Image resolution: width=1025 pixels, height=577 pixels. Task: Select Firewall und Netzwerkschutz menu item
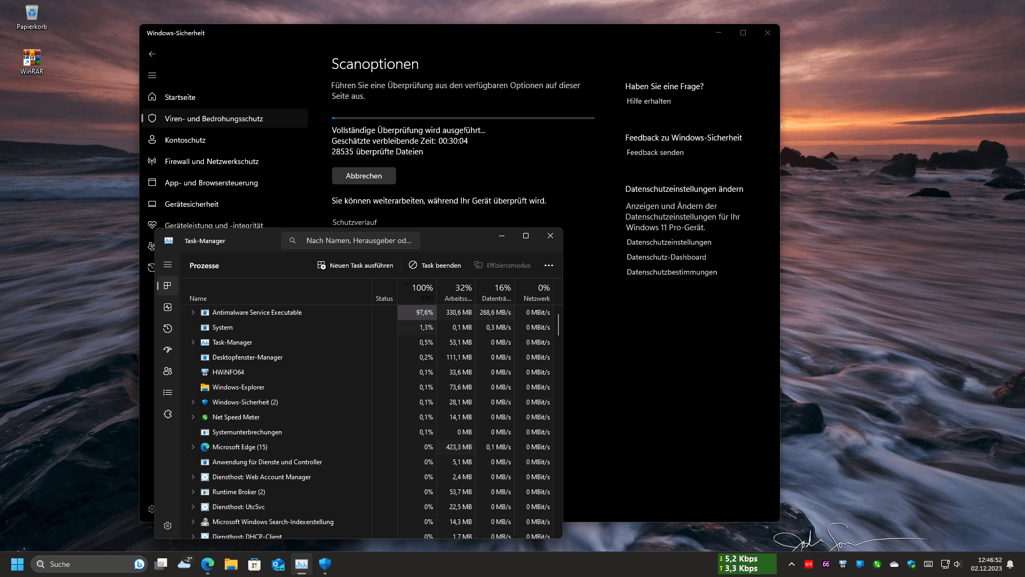(211, 161)
